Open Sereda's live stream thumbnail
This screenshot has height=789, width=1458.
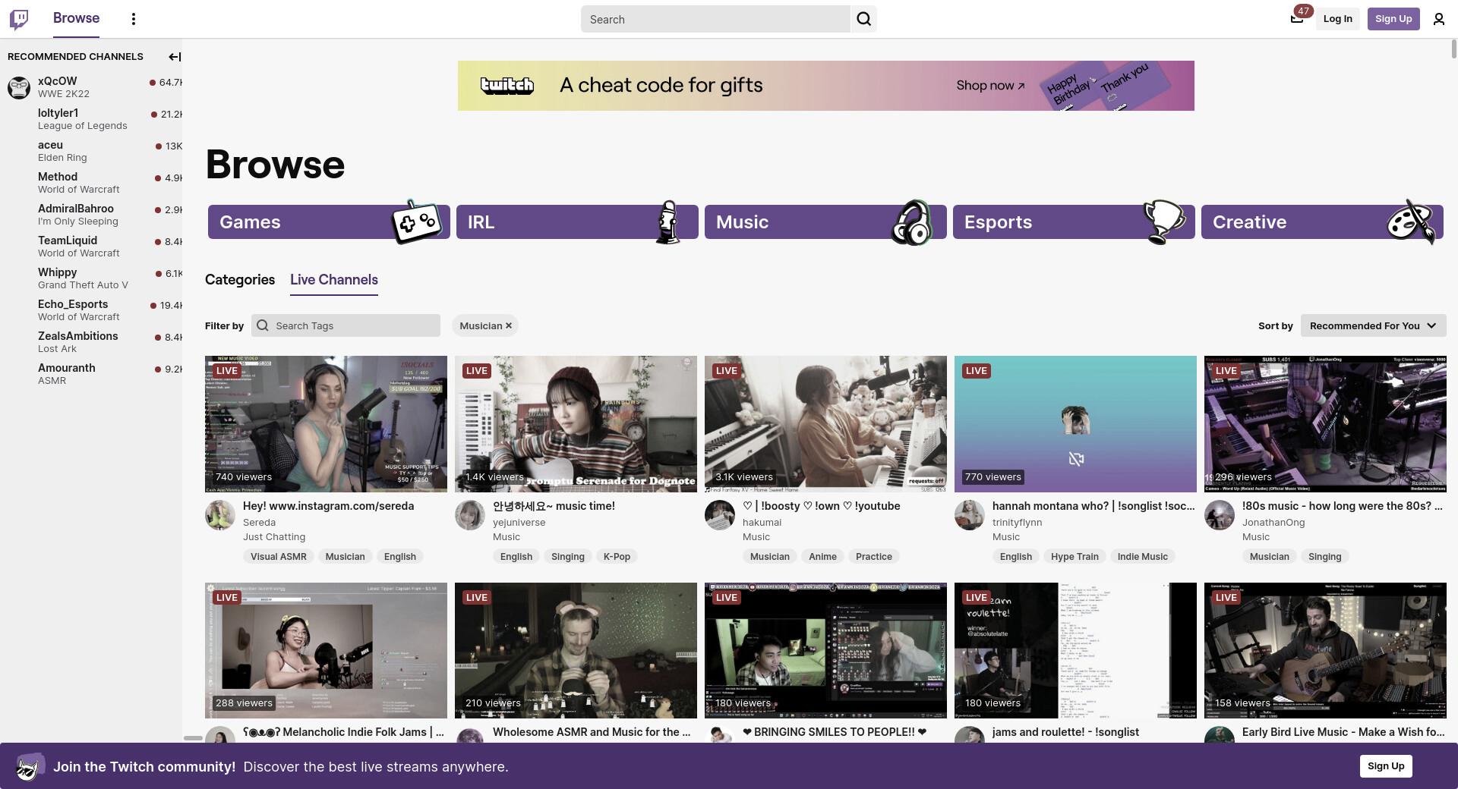pos(326,423)
